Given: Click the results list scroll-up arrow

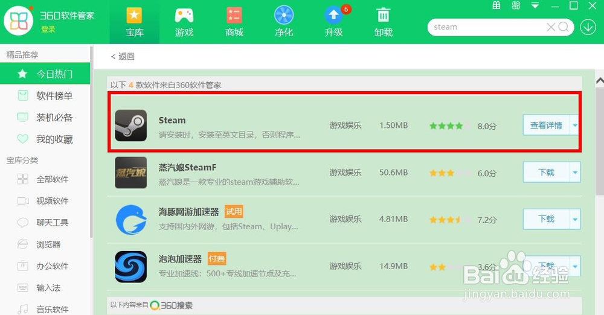Looking at the screenshot, I should [600, 81].
